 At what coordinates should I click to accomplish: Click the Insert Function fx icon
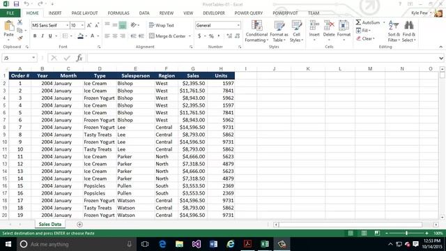(x=79, y=58)
